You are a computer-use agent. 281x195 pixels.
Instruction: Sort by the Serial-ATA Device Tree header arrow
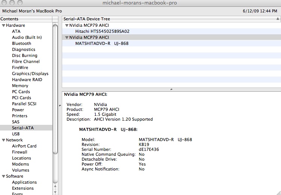[x=278, y=18]
